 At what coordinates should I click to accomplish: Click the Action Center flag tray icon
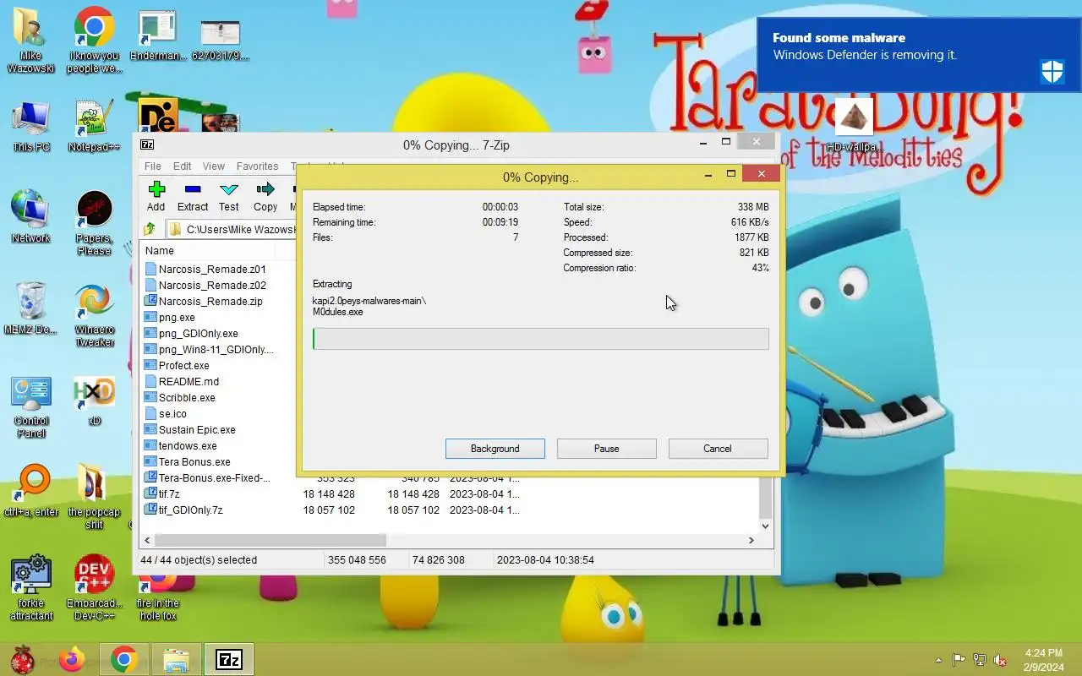959,660
